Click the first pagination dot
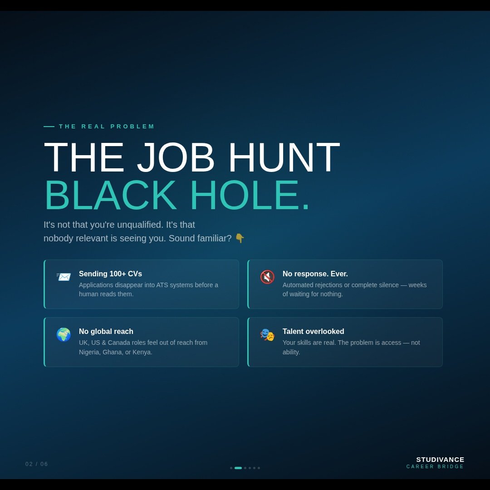Image resolution: width=490 pixels, height=490 pixels. [231, 468]
